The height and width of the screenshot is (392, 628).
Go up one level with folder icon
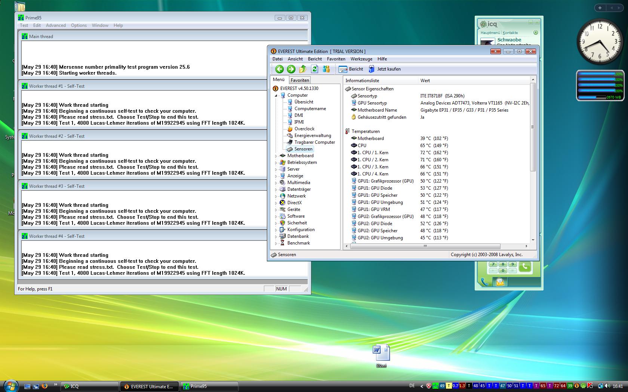303,69
